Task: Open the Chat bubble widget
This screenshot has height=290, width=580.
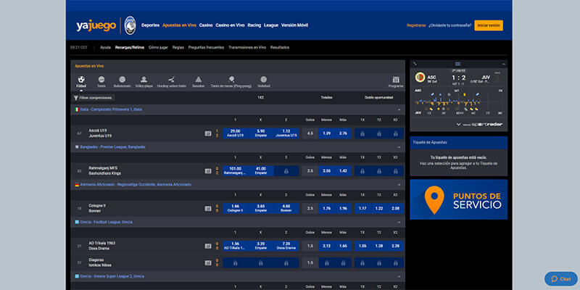Action: pyautogui.click(x=560, y=279)
